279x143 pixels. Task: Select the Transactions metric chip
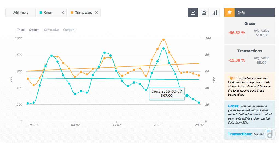click(x=83, y=13)
